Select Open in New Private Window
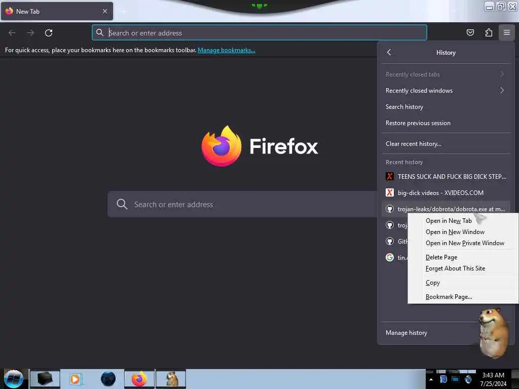 (x=465, y=243)
